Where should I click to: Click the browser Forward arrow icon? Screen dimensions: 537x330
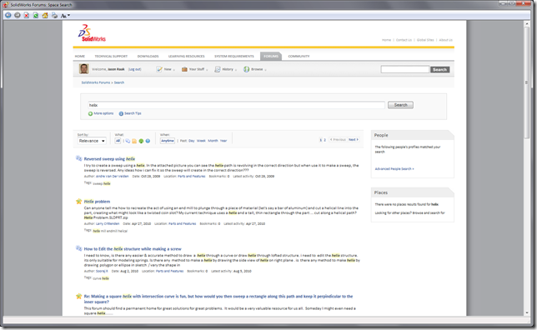tap(18, 15)
